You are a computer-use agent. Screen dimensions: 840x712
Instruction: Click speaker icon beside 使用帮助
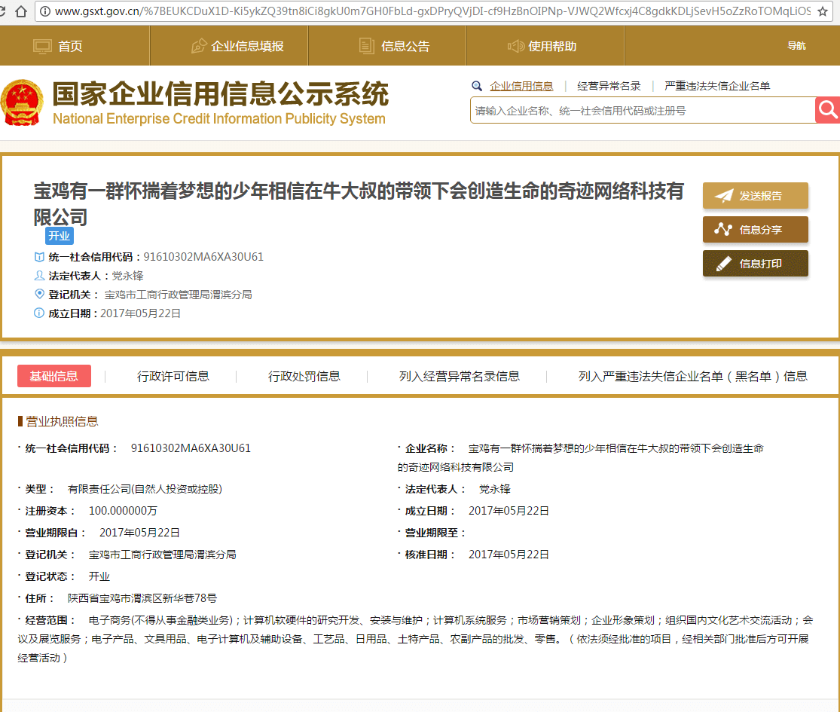coord(516,46)
